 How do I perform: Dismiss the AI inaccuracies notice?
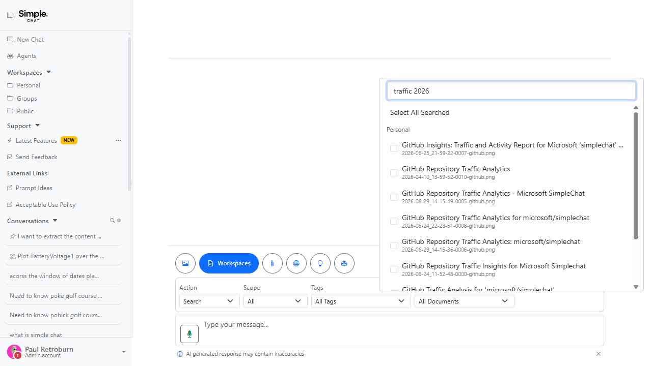point(599,354)
